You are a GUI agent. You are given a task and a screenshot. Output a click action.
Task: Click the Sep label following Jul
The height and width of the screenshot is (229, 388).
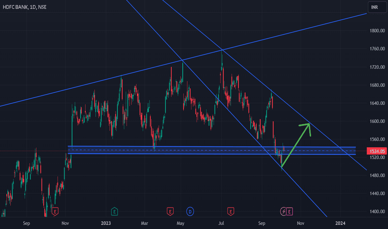(262, 223)
